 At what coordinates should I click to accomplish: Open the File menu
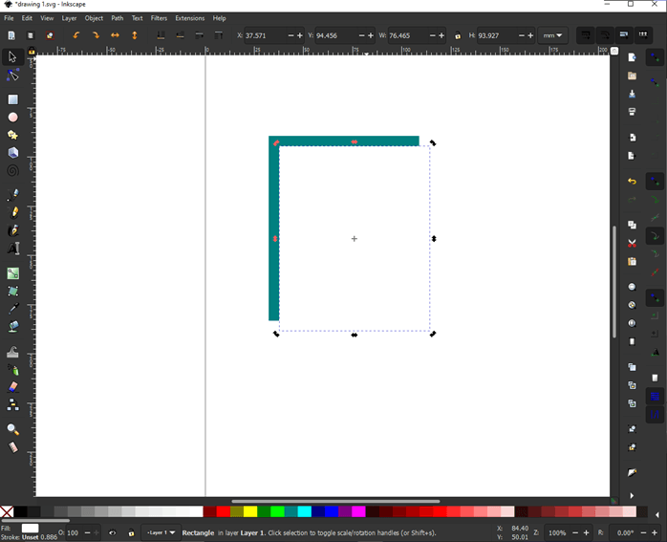[x=9, y=18]
